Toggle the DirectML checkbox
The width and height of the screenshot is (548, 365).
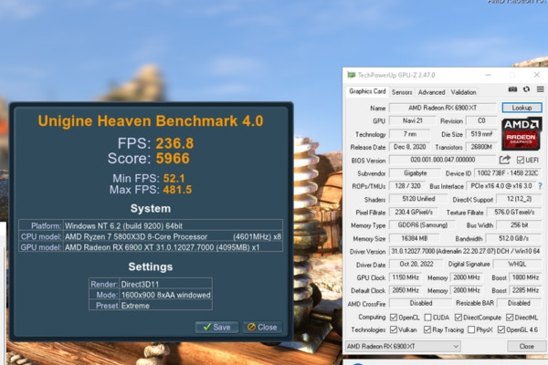coord(510,318)
